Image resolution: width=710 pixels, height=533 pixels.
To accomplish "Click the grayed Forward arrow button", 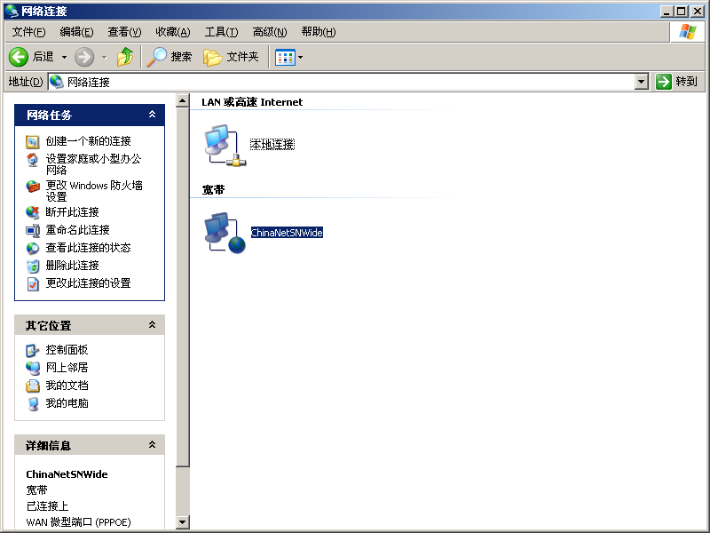I will [84, 57].
